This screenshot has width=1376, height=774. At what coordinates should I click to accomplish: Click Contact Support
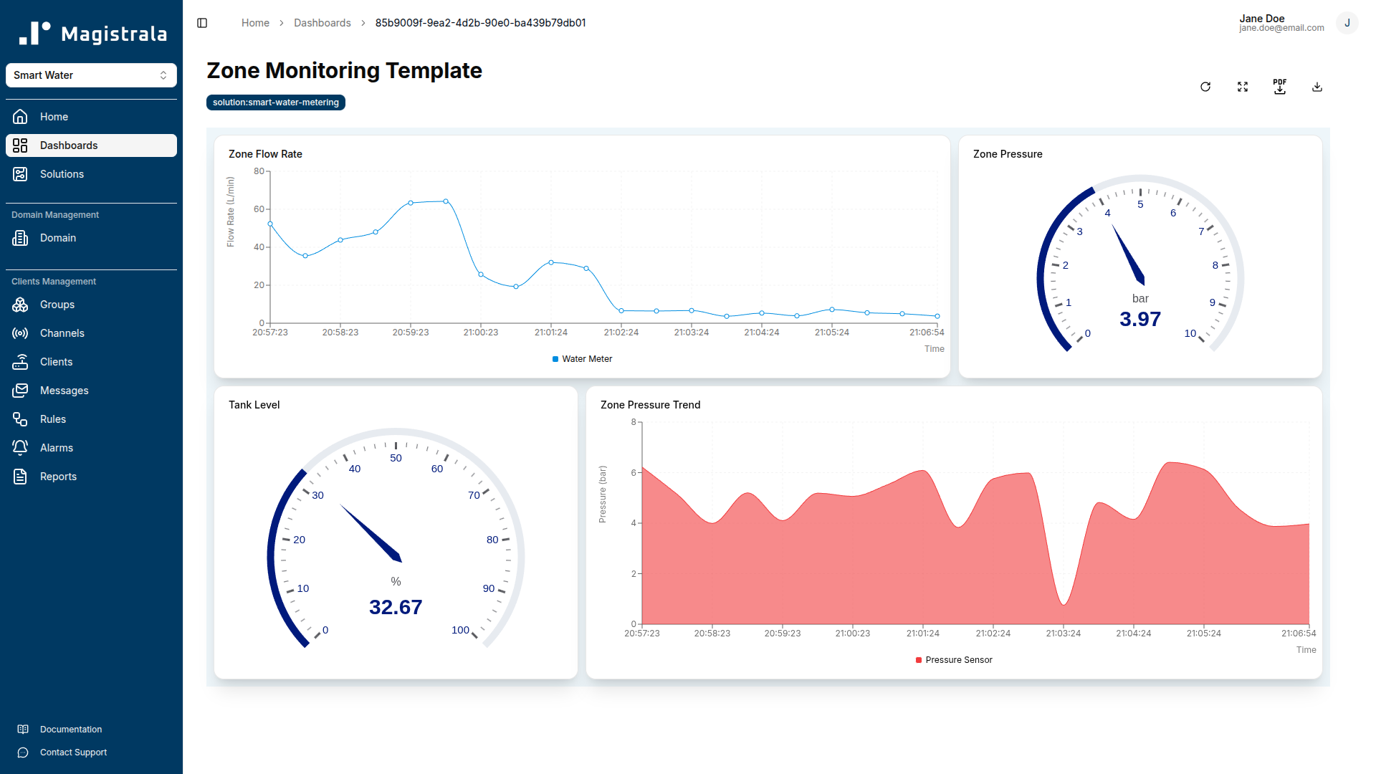point(73,752)
